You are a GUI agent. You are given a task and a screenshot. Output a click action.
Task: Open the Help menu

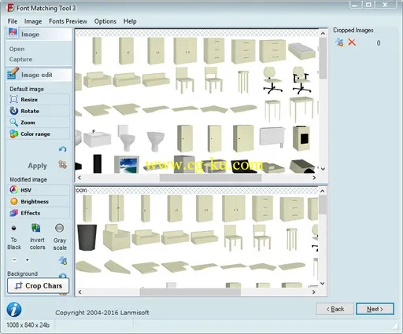[x=130, y=21]
